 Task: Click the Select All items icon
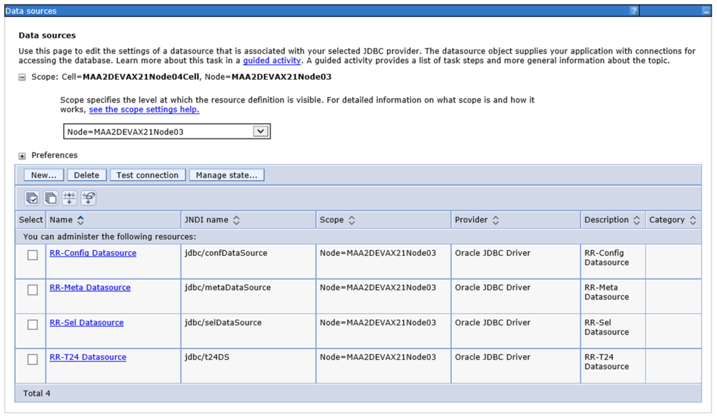[x=32, y=198]
